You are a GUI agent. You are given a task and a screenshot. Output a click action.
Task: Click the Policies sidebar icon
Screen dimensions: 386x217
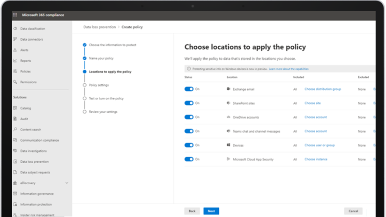point(15,71)
